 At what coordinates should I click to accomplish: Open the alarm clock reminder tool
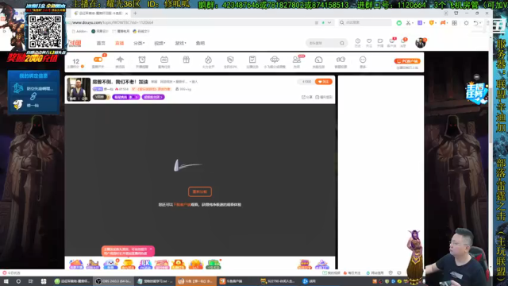[x=142, y=60]
